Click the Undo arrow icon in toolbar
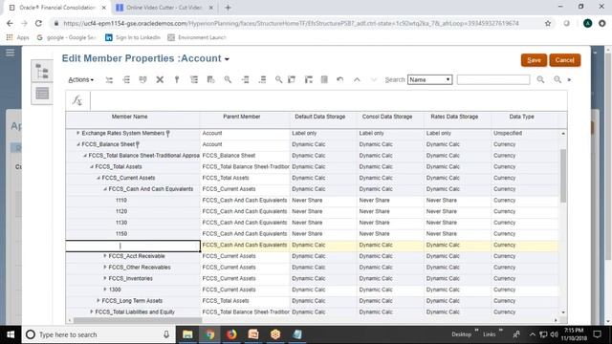Image resolution: width=612 pixels, height=344 pixels. click(340, 79)
